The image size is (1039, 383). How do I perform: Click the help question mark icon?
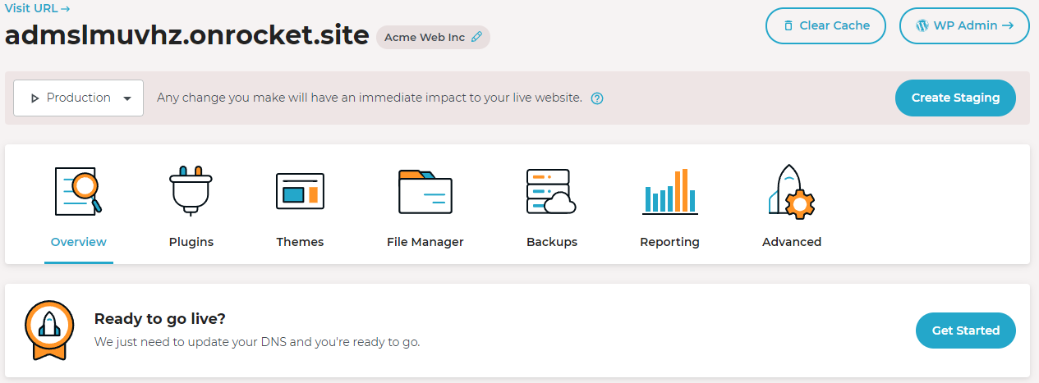pyautogui.click(x=597, y=98)
